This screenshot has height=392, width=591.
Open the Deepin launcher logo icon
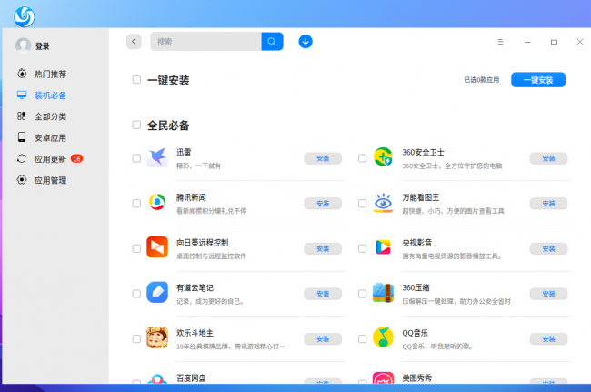[25, 16]
